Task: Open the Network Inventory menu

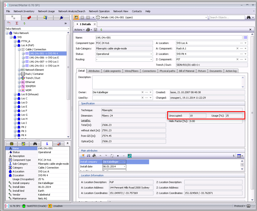Action: coord(24,11)
